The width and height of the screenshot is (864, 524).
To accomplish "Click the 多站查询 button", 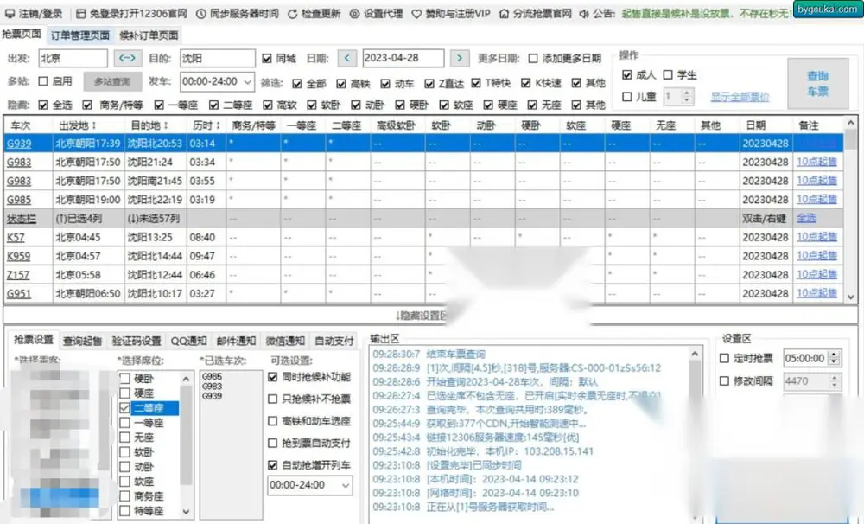I will pos(112,81).
